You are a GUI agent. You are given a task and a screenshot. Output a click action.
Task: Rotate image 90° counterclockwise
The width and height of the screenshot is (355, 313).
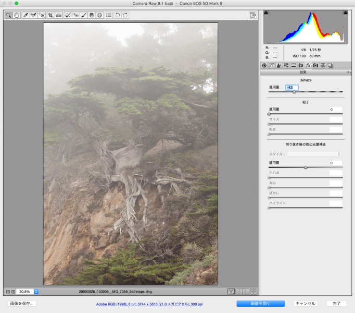click(x=118, y=15)
